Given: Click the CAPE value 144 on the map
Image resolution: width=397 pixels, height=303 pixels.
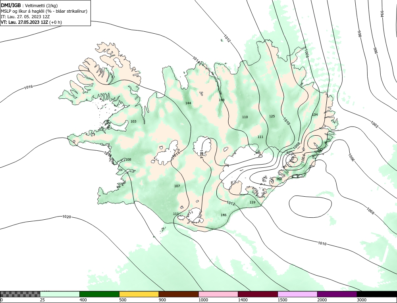Looking at the screenshot, I should click(188, 103).
